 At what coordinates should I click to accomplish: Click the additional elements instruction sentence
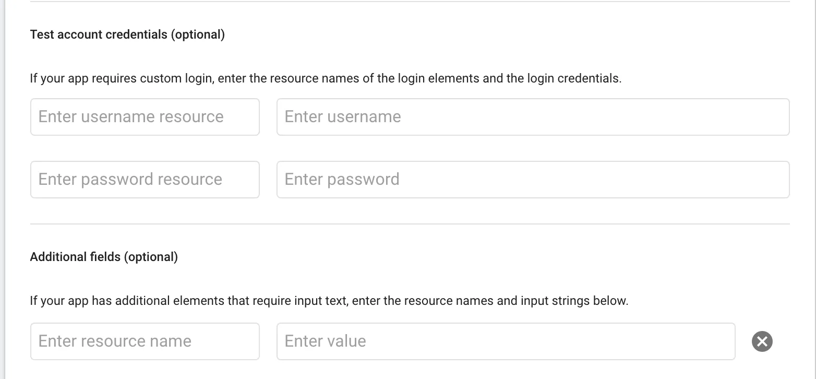[x=329, y=301]
